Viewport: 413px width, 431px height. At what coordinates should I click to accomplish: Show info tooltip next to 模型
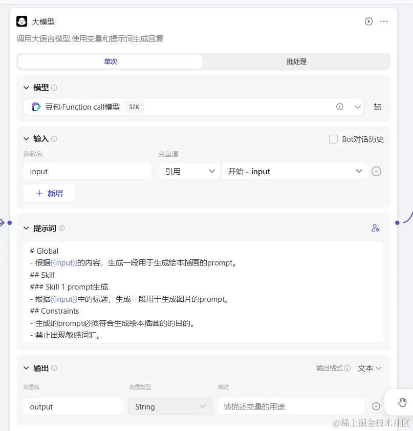[x=54, y=88]
